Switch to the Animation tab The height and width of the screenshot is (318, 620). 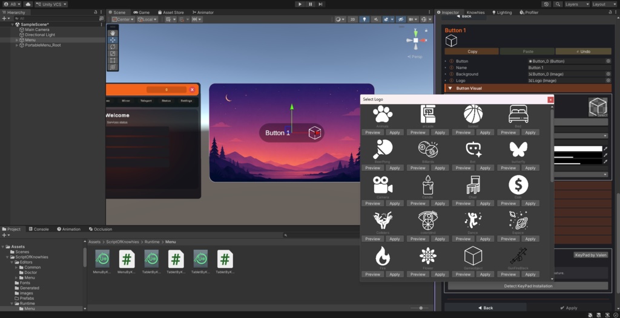pos(68,229)
